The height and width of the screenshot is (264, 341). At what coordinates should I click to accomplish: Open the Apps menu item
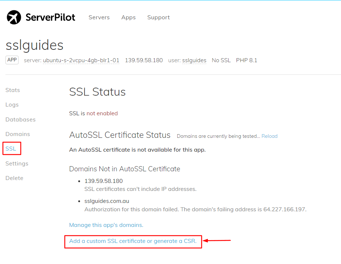[x=128, y=17]
